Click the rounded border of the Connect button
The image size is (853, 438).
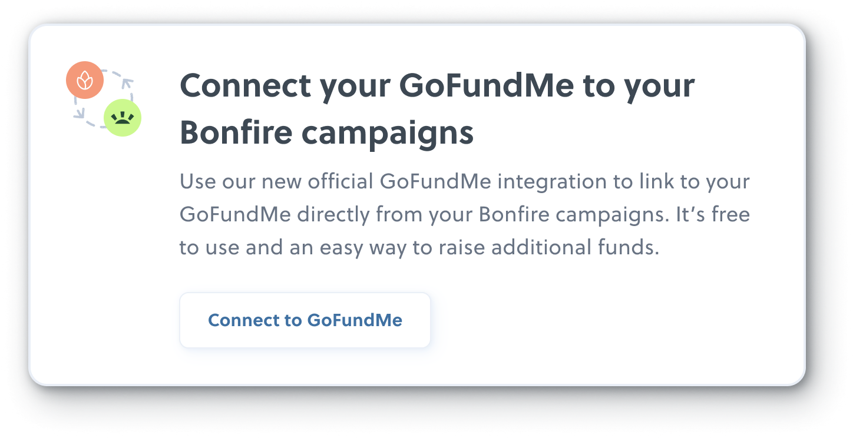pyautogui.click(x=305, y=293)
